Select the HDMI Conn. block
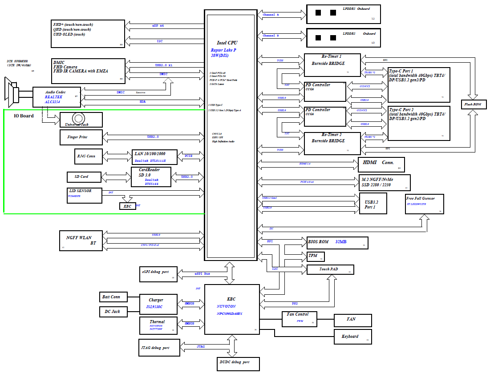Viewport: 490px width, 373px height. (381, 164)
